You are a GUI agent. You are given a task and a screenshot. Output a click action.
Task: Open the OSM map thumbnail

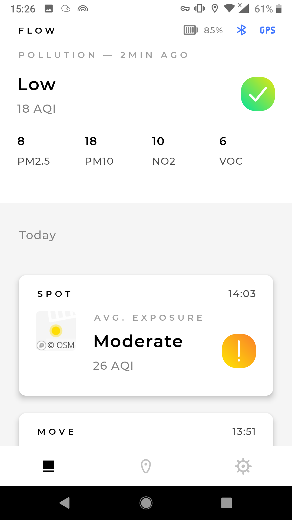(56, 331)
